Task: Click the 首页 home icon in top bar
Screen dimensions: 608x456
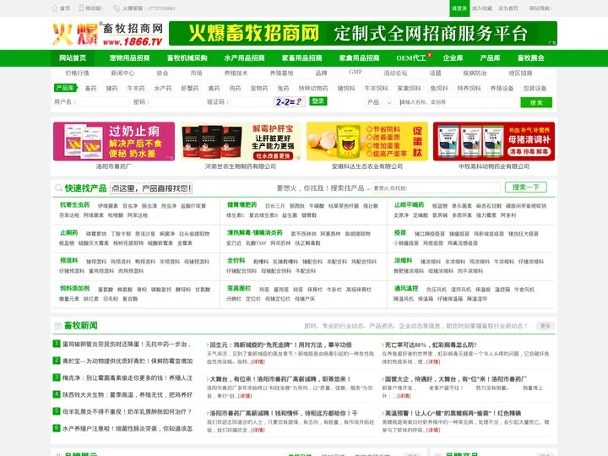Action: click(x=54, y=8)
